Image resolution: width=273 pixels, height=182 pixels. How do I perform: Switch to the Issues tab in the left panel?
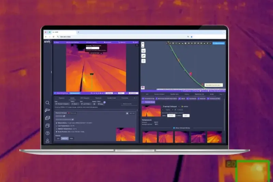[x=72, y=98]
